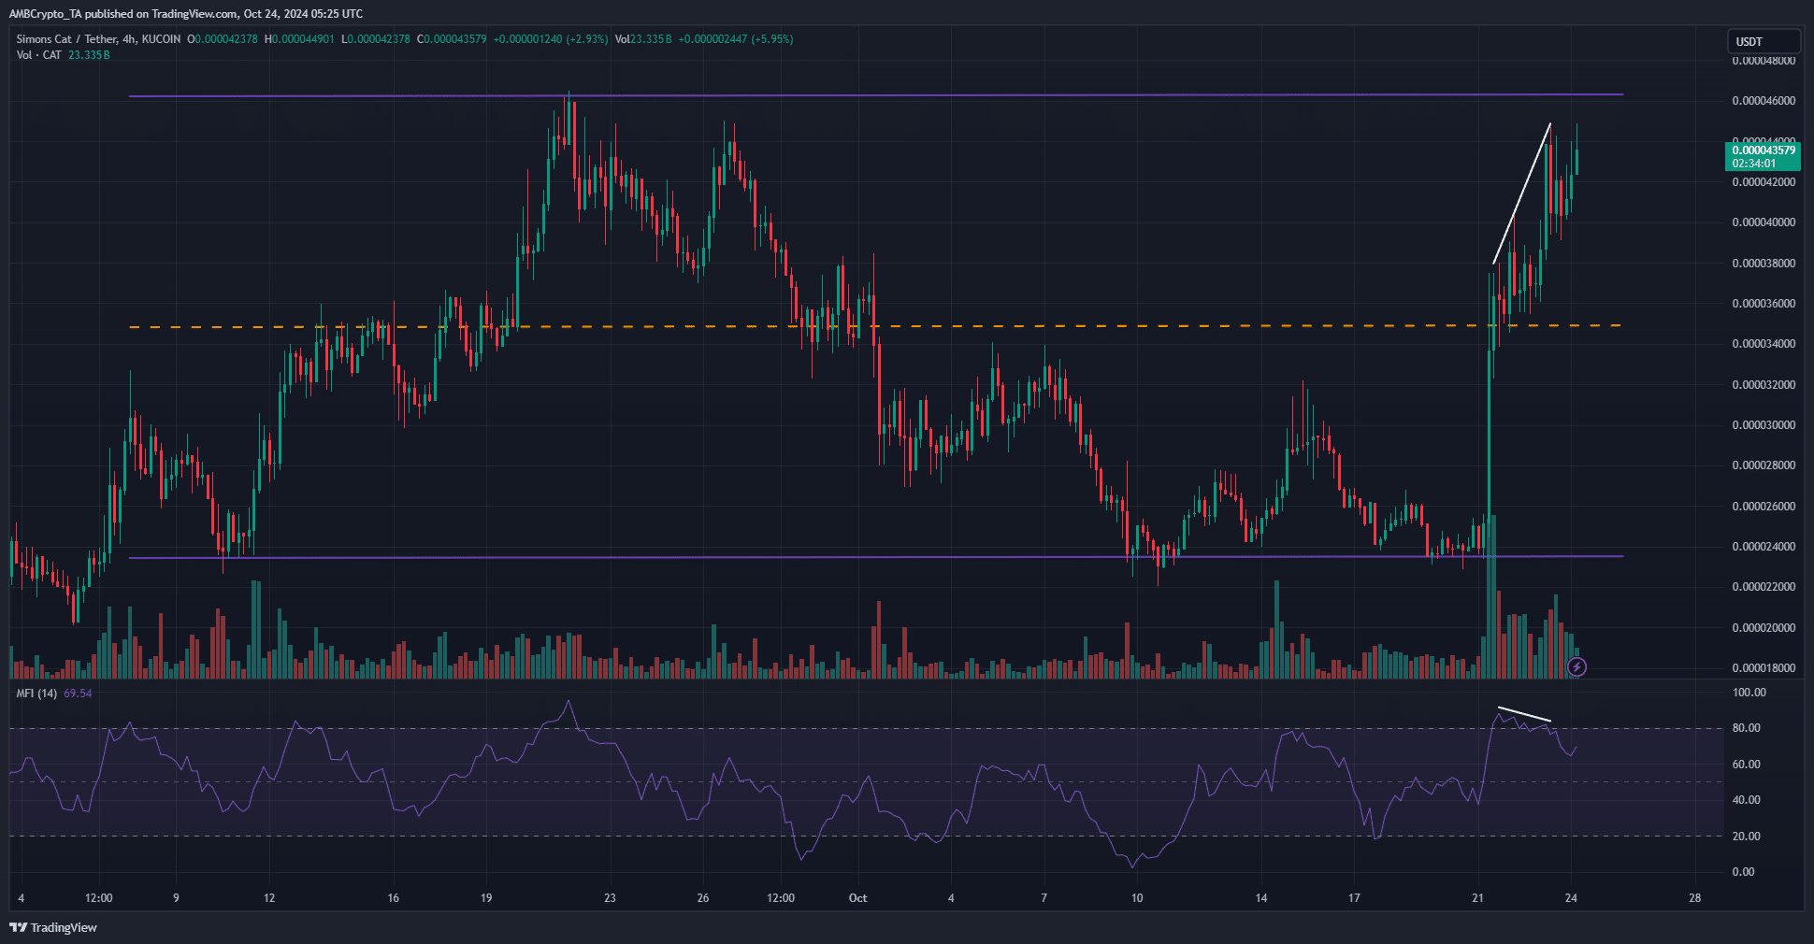Select the dashed orange mid-range line
The height and width of the screenshot is (944, 1814).
(875, 326)
